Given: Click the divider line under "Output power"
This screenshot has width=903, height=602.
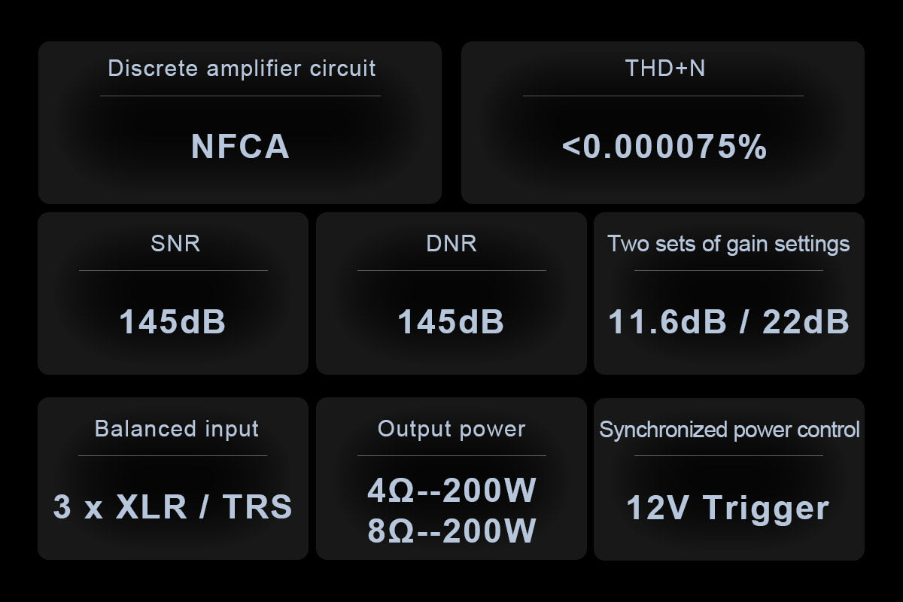Looking at the screenshot, I should pyautogui.click(x=451, y=455).
